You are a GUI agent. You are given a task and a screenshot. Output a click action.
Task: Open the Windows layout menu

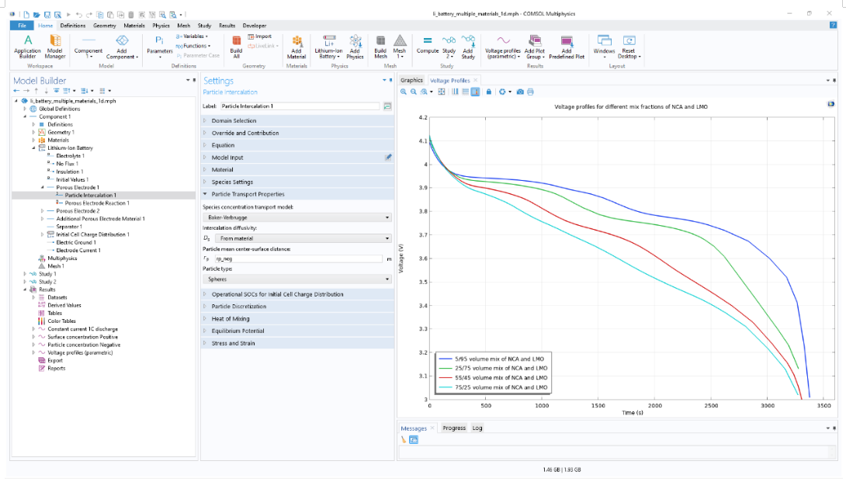[605, 47]
